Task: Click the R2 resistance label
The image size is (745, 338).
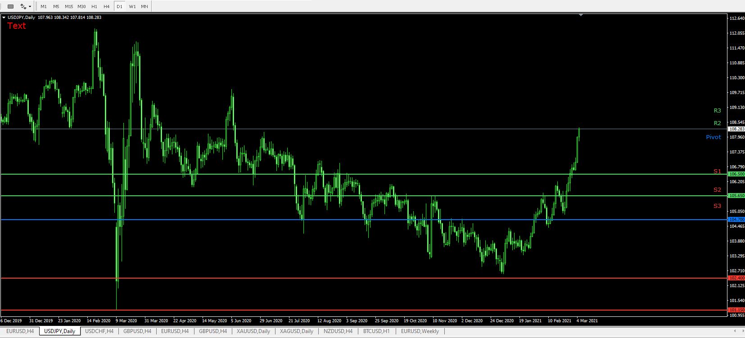Action: pyautogui.click(x=717, y=123)
